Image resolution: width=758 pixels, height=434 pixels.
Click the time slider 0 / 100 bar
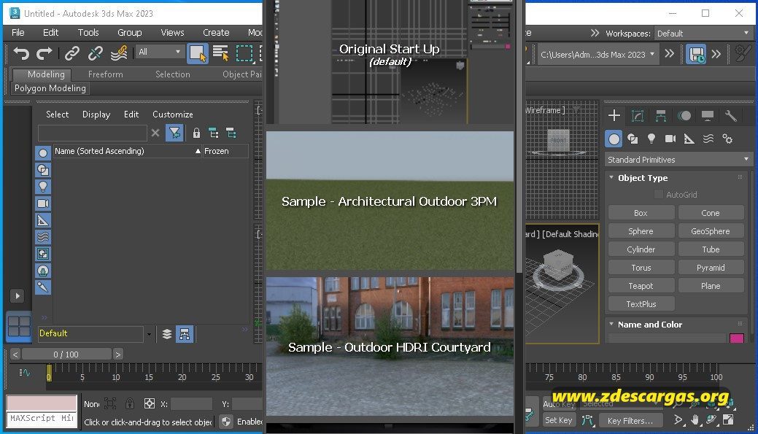tap(66, 354)
